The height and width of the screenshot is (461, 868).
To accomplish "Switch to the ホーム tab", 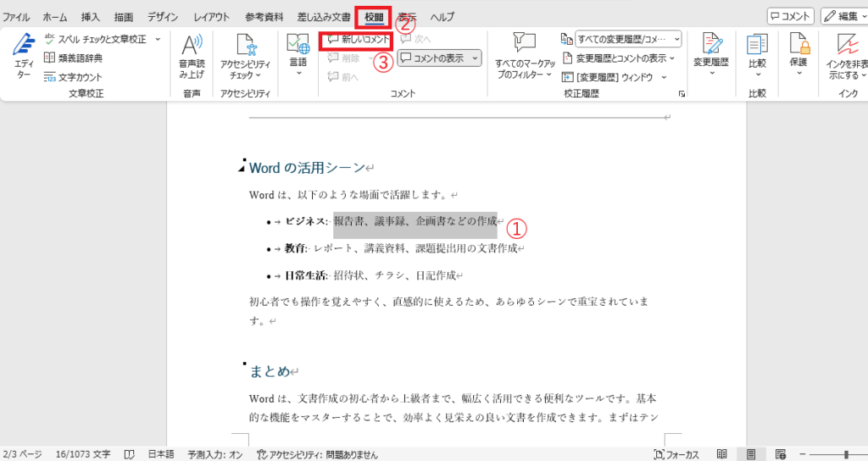I will pos(55,17).
